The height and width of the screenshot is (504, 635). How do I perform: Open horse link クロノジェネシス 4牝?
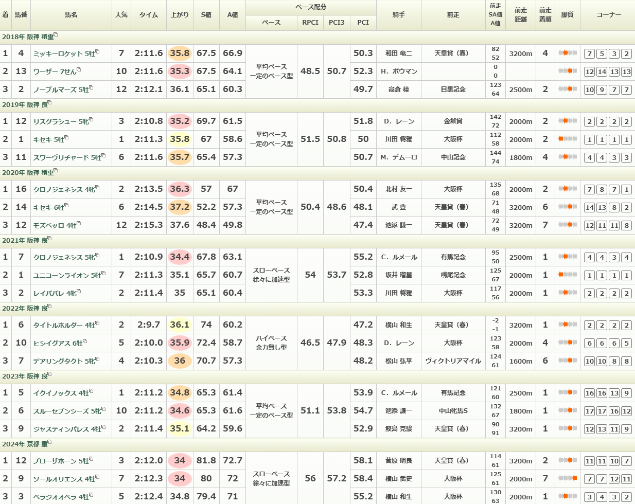(64, 189)
